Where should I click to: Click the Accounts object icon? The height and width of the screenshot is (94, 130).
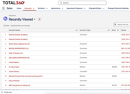[x=5, y=19]
